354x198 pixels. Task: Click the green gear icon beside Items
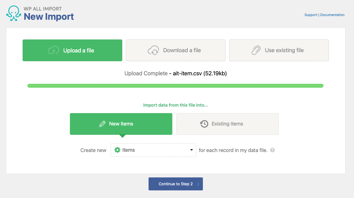117,150
